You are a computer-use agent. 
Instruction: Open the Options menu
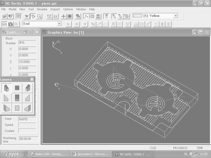(68, 9)
